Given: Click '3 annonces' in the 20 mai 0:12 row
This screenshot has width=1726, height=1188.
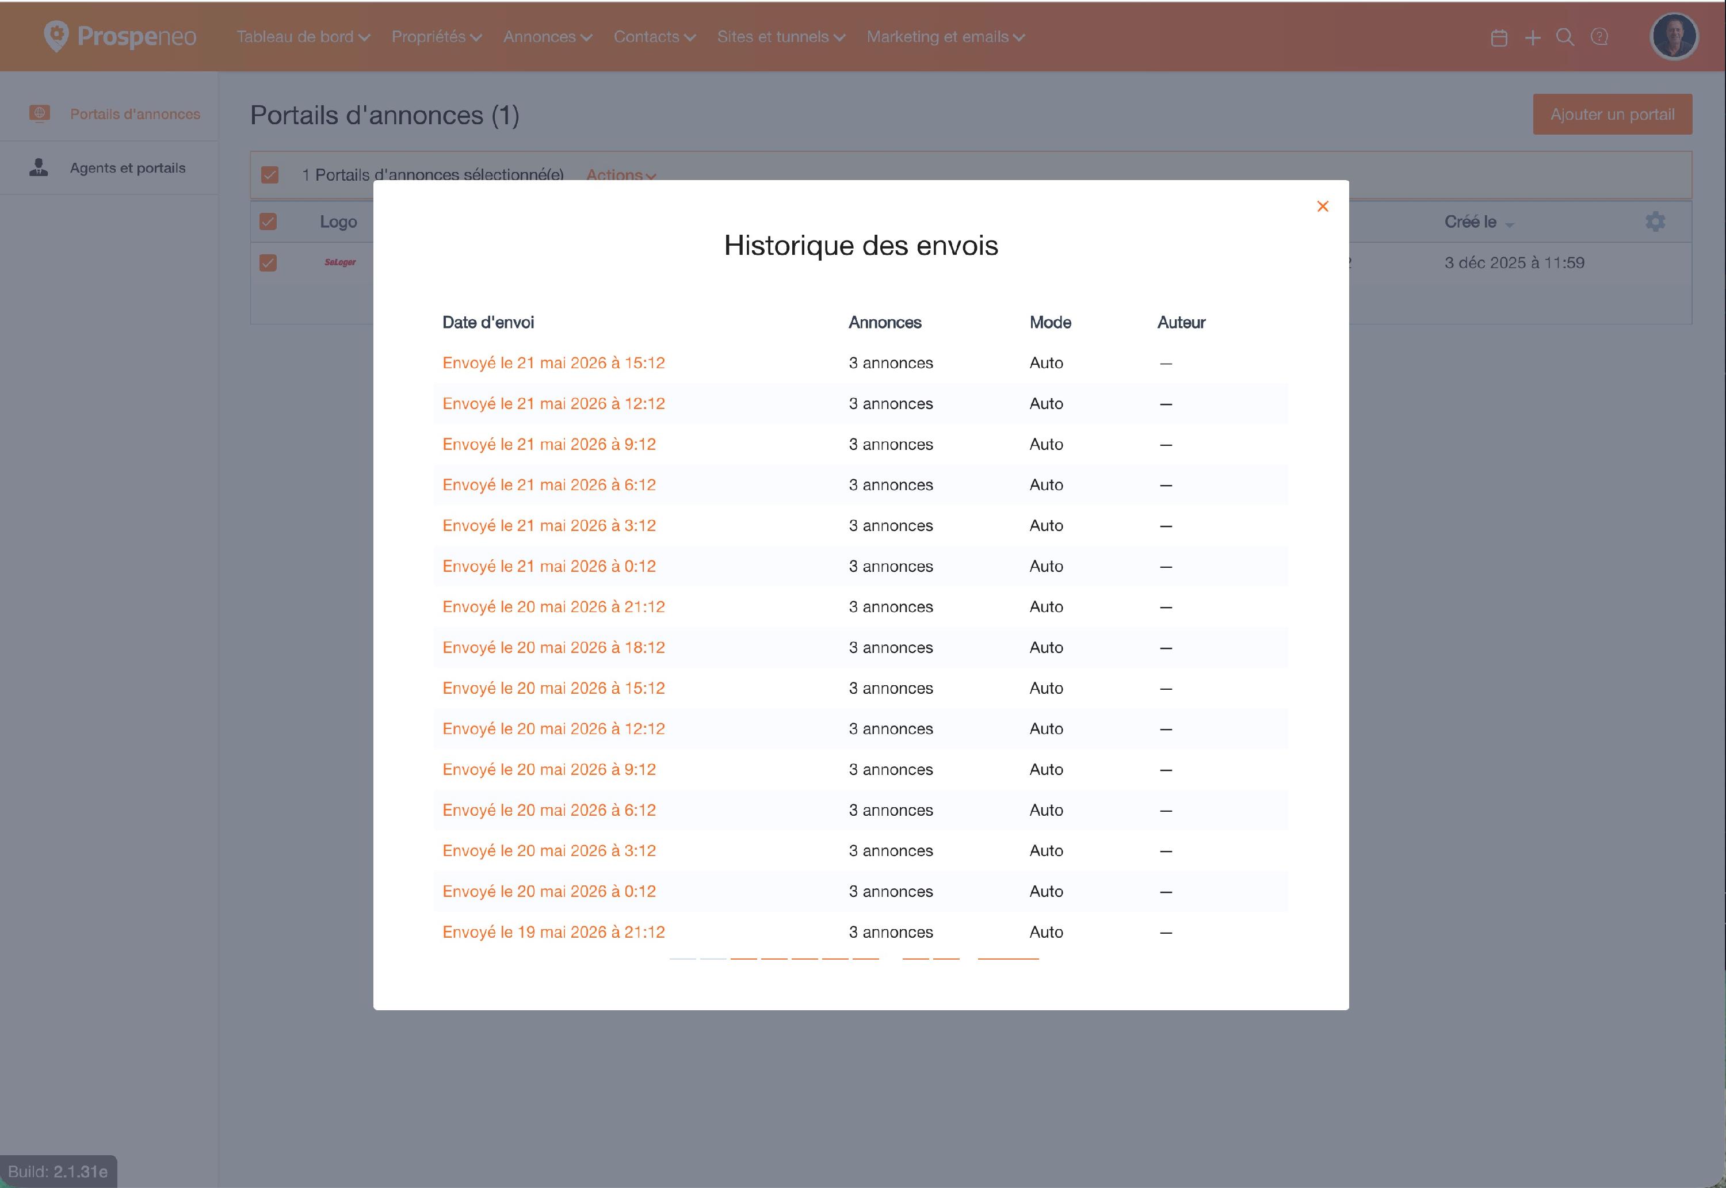Looking at the screenshot, I should (x=890, y=892).
